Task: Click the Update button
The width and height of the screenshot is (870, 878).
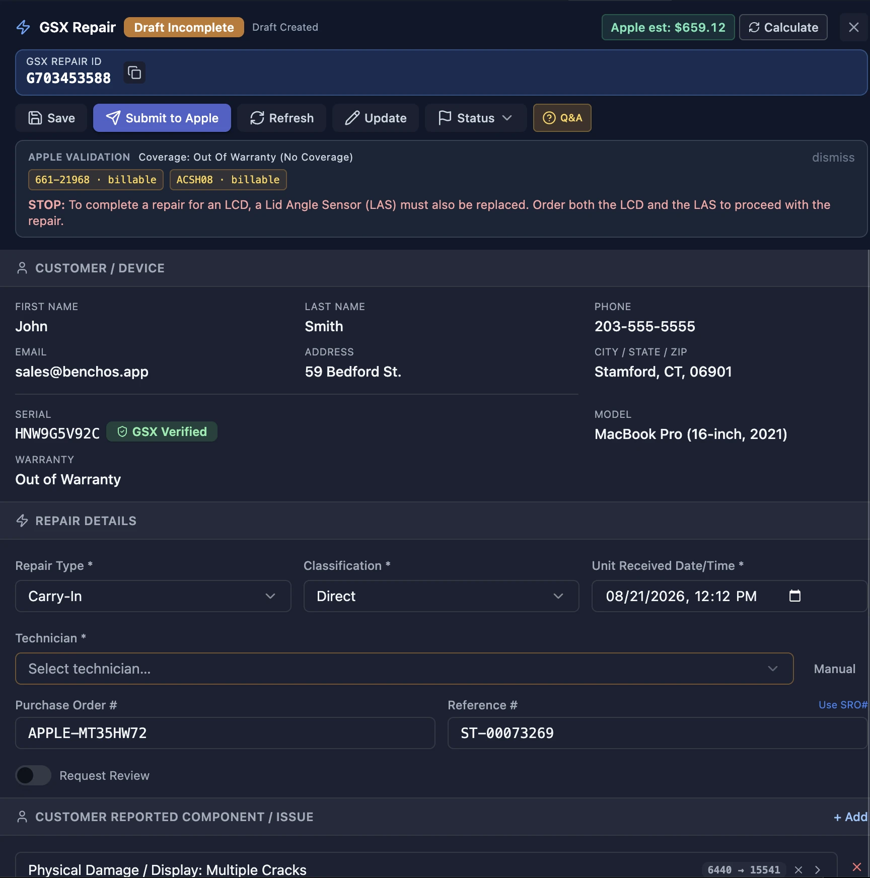Action: point(376,118)
